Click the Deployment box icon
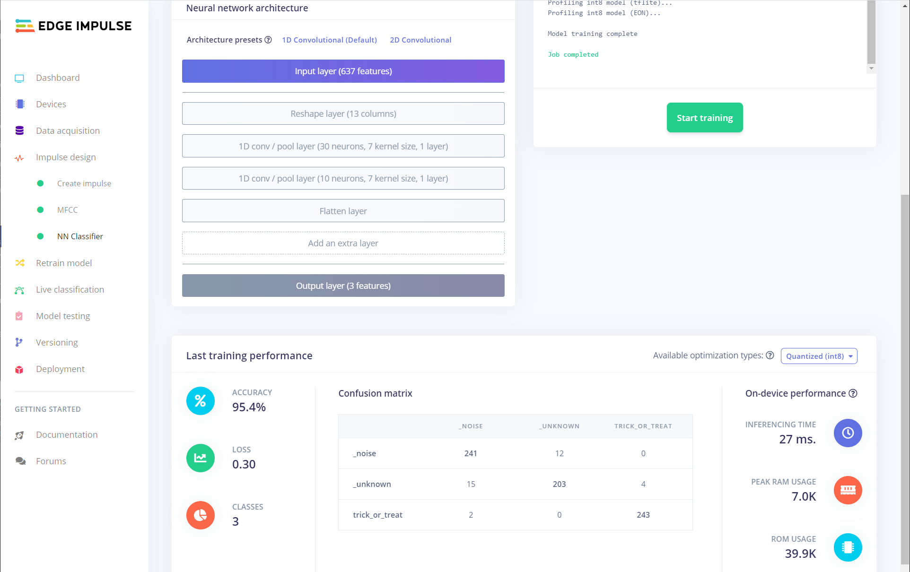Image resolution: width=910 pixels, height=572 pixels. [x=19, y=369]
